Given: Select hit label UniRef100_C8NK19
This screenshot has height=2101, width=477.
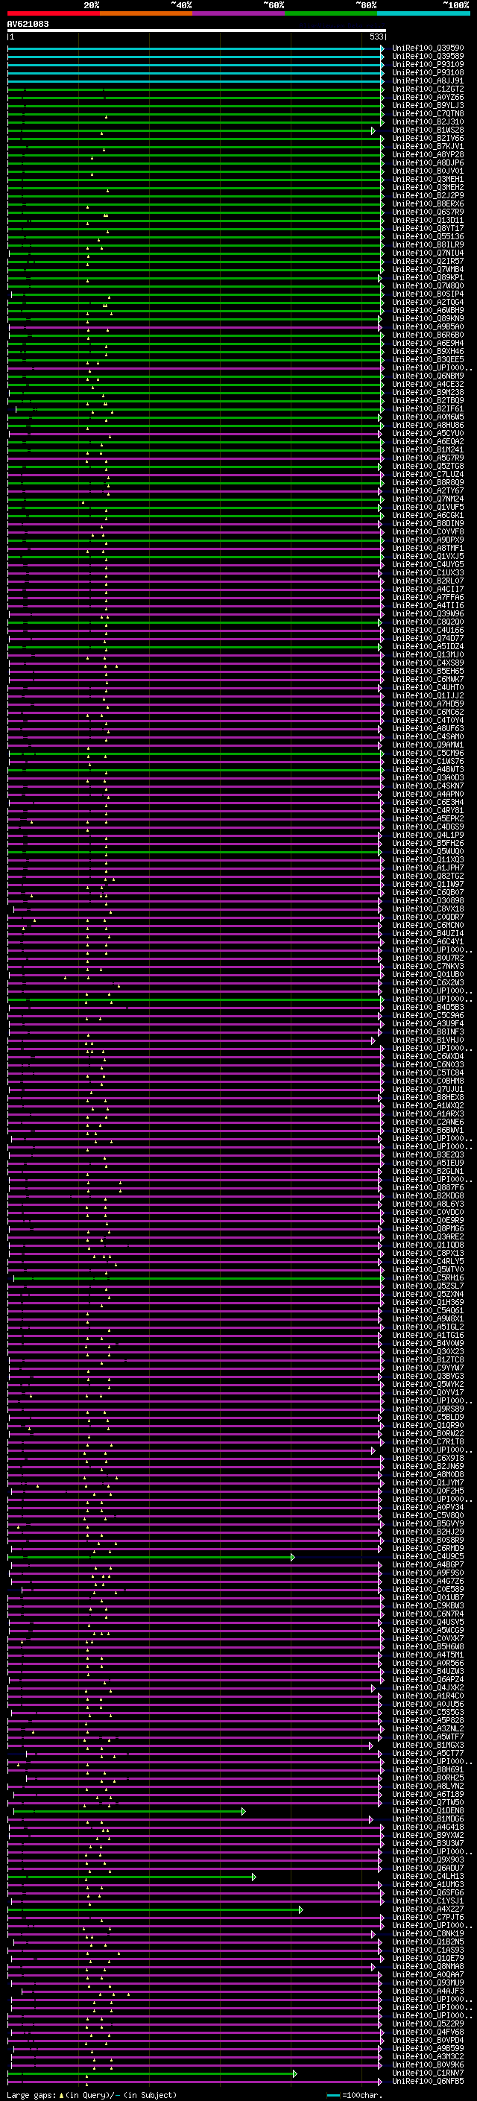Looking at the screenshot, I should click(428, 1934).
